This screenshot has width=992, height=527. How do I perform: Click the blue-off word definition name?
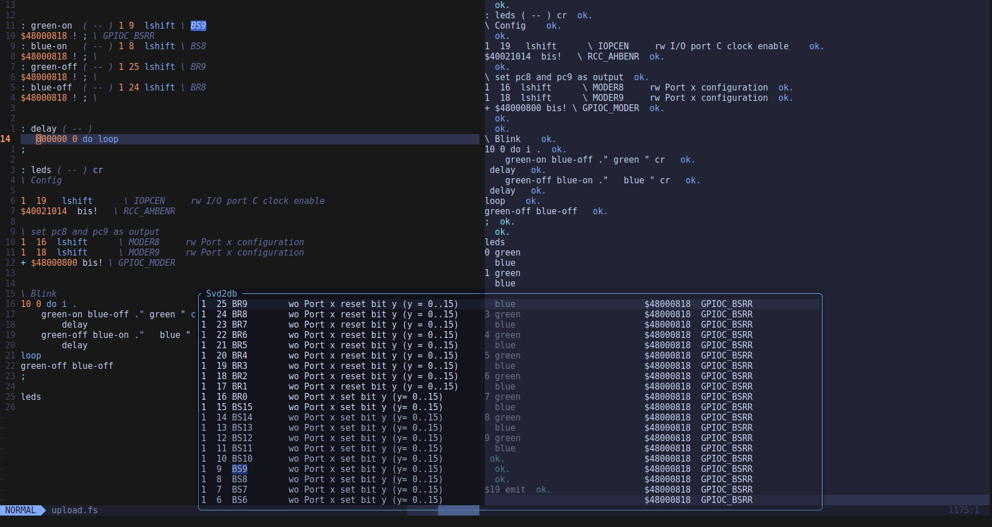click(x=52, y=88)
